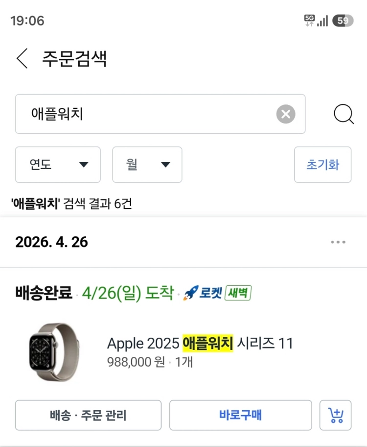
Task: Open three-dot options for 2026. 4. 26 order
Action: (338, 242)
